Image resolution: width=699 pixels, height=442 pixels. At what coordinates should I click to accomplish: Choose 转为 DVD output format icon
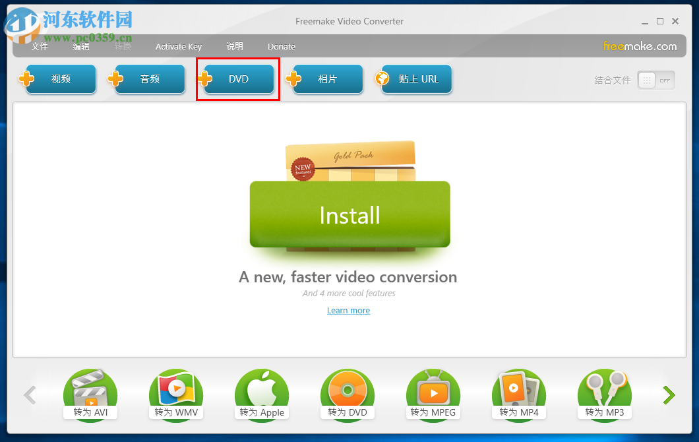point(348,395)
